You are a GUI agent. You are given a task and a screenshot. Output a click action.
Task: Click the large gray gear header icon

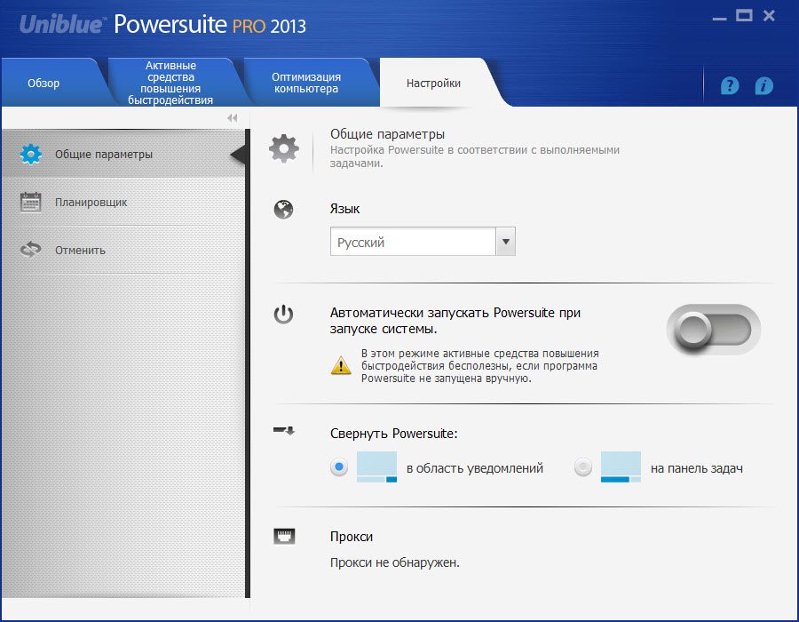pos(284,149)
